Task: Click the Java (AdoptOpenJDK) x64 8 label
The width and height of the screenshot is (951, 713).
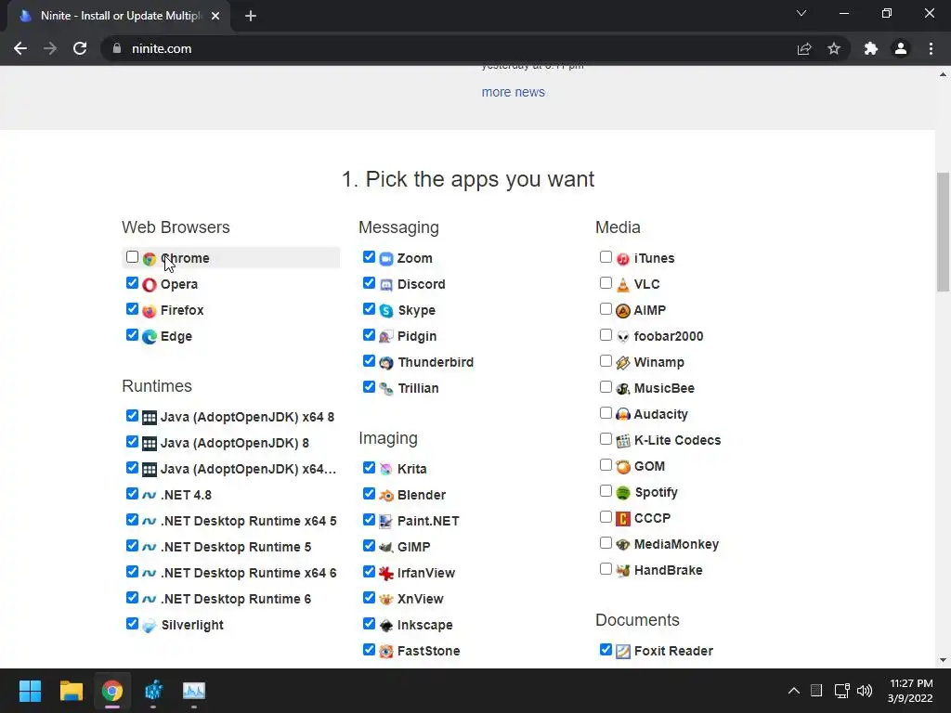Action: point(247,417)
